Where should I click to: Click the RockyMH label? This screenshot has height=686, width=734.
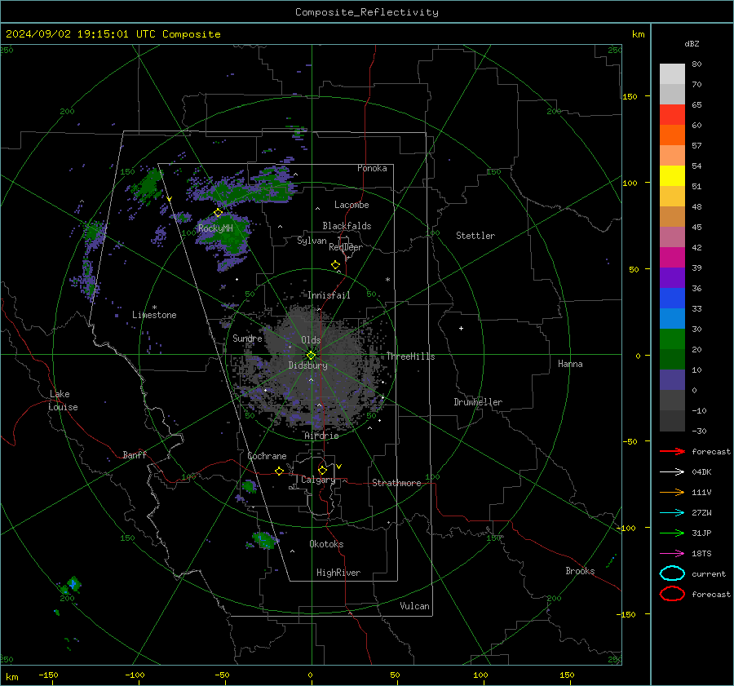pyautogui.click(x=215, y=228)
